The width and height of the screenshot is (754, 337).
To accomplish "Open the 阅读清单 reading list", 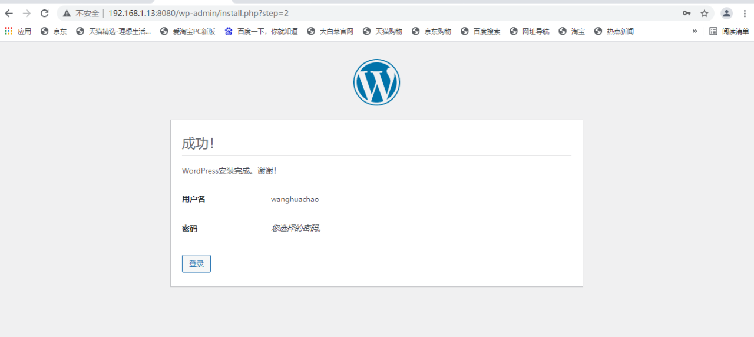I will 729,31.
